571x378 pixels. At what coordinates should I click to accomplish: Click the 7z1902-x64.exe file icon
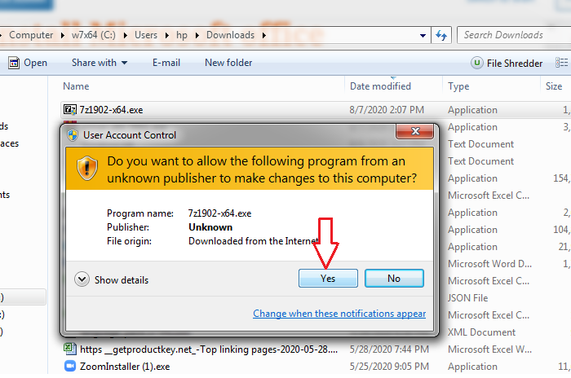[69, 110]
